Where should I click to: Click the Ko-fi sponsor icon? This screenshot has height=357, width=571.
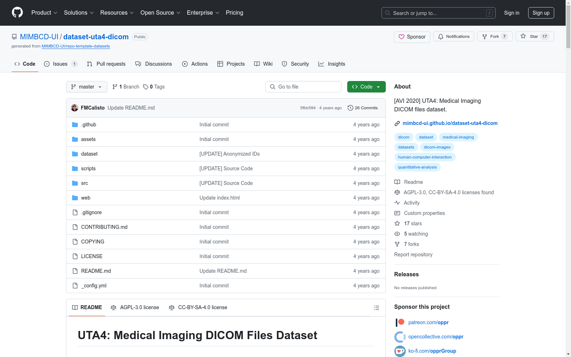[400, 351]
